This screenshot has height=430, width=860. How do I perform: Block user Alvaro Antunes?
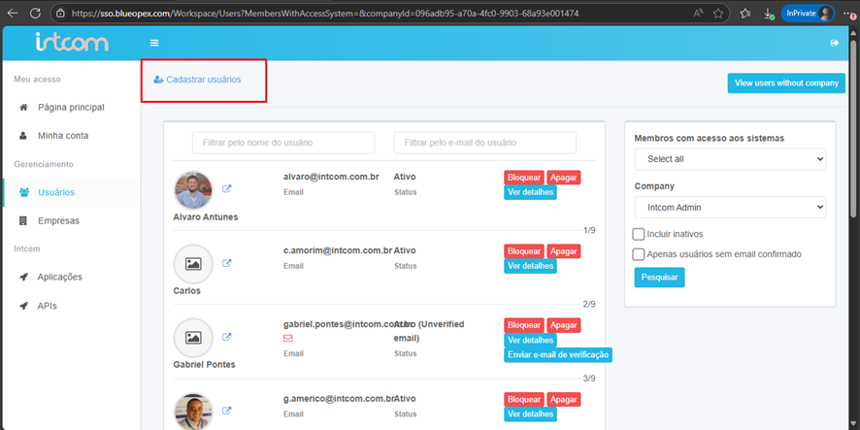(524, 178)
